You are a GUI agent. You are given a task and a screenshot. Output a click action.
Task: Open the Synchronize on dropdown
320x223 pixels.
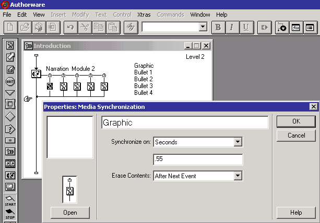pos(238,142)
